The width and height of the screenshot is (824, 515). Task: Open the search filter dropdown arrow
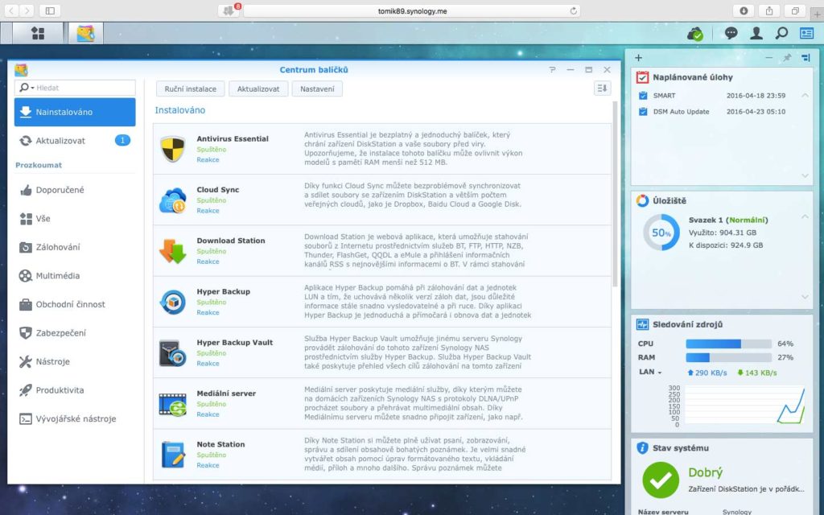[x=32, y=88]
